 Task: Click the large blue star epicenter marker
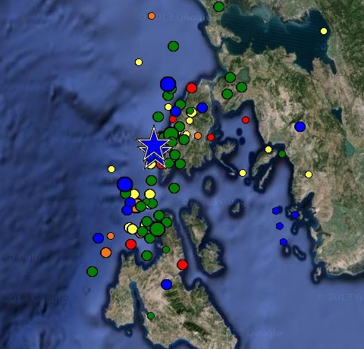pyautogui.click(x=153, y=145)
